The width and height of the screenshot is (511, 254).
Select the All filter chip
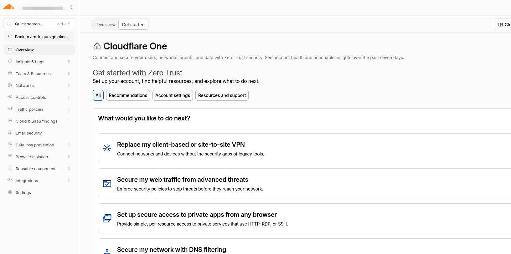click(98, 95)
